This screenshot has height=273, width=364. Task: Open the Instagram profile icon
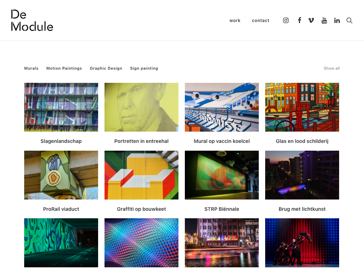(286, 20)
